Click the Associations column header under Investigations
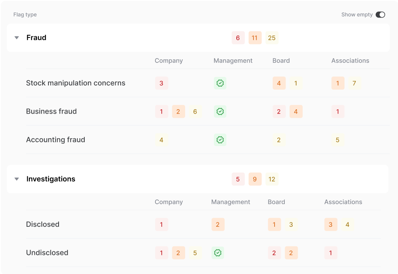Viewport: 398px width, 274px height. pyautogui.click(x=343, y=202)
